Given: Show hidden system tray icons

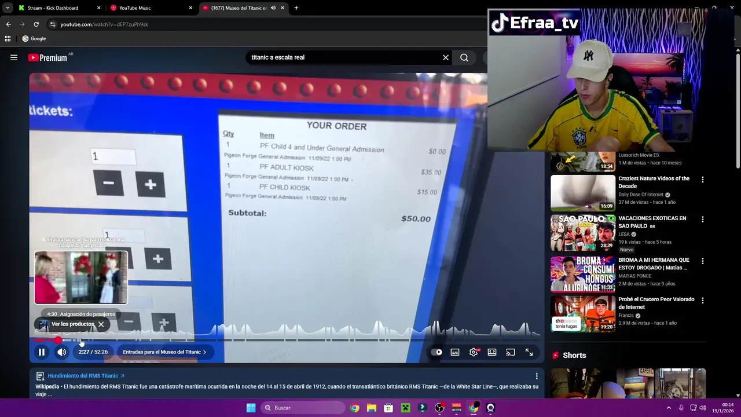Looking at the screenshot, I should point(669,408).
